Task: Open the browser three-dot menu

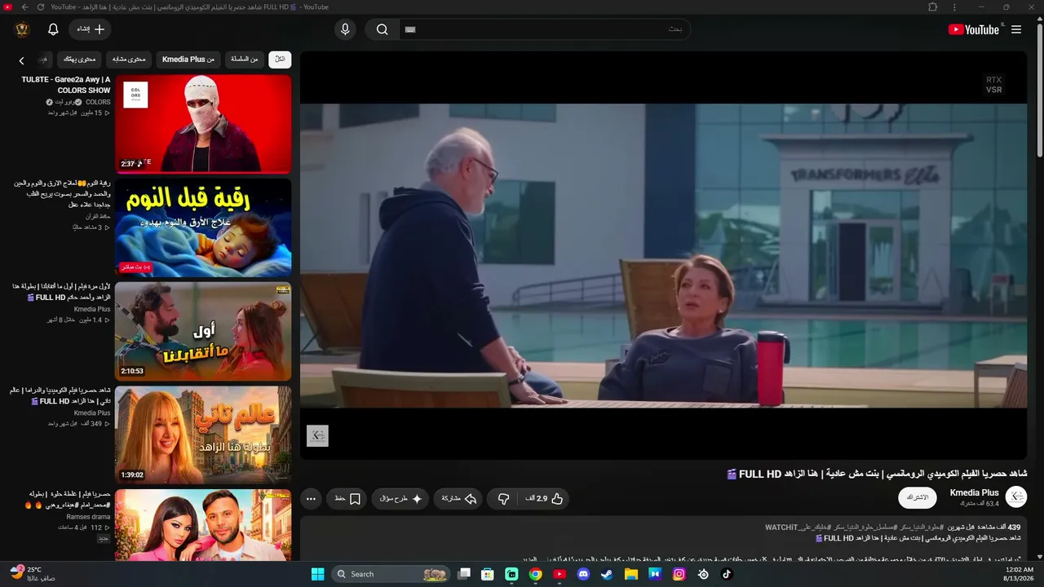Action: [954, 7]
